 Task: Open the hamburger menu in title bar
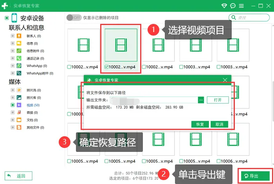click(242, 6)
